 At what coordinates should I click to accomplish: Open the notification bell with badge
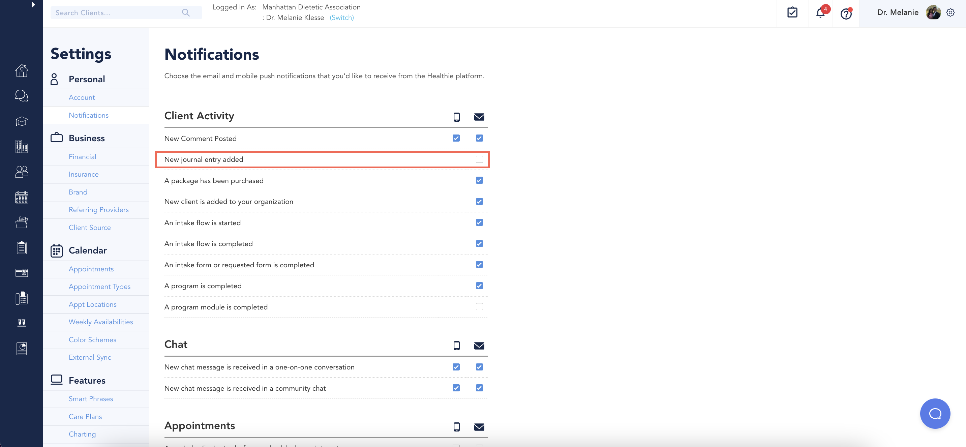point(820,13)
